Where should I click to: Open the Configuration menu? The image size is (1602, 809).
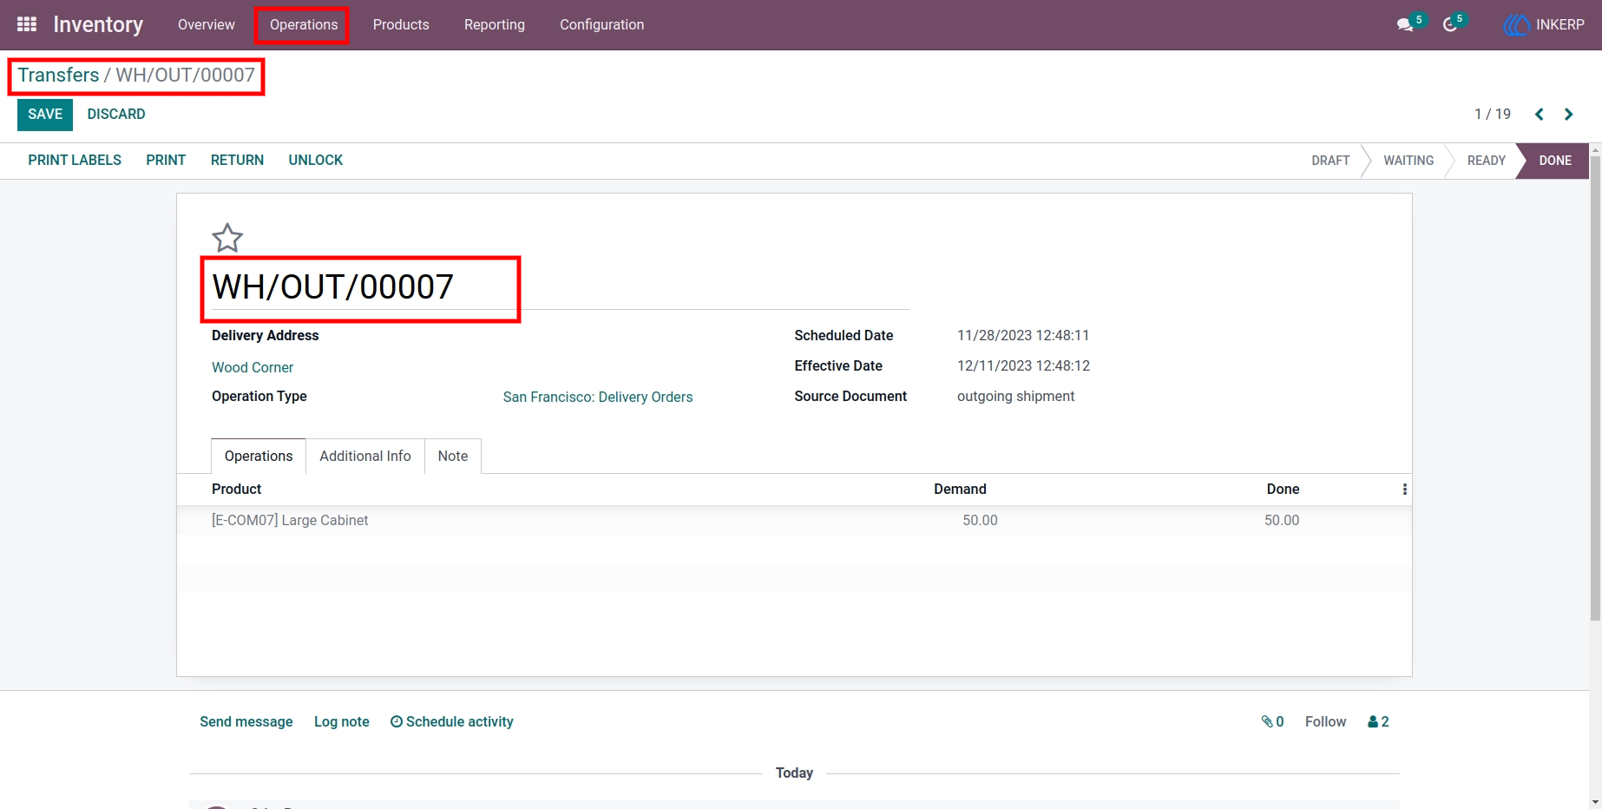(x=602, y=24)
